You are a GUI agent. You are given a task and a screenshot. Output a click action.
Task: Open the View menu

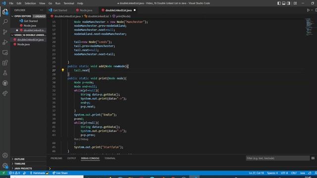42,3
